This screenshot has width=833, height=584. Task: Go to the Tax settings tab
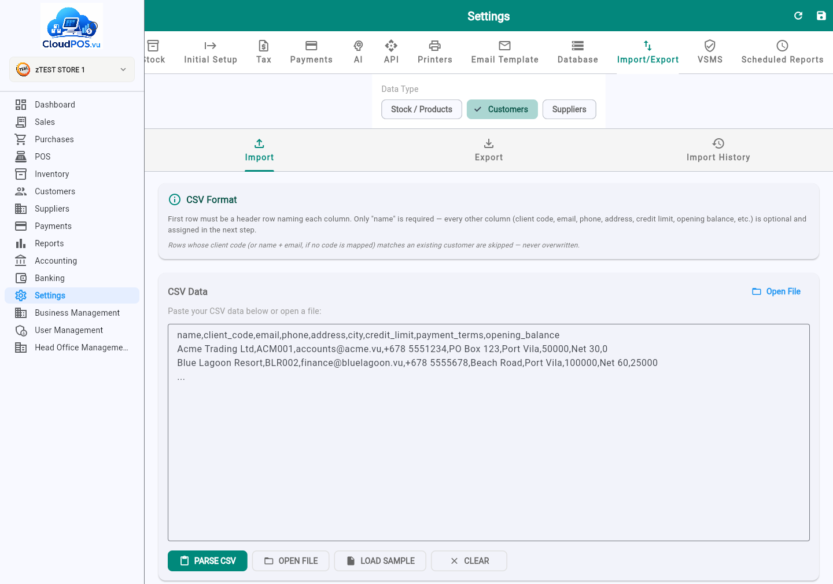tap(264, 52)
